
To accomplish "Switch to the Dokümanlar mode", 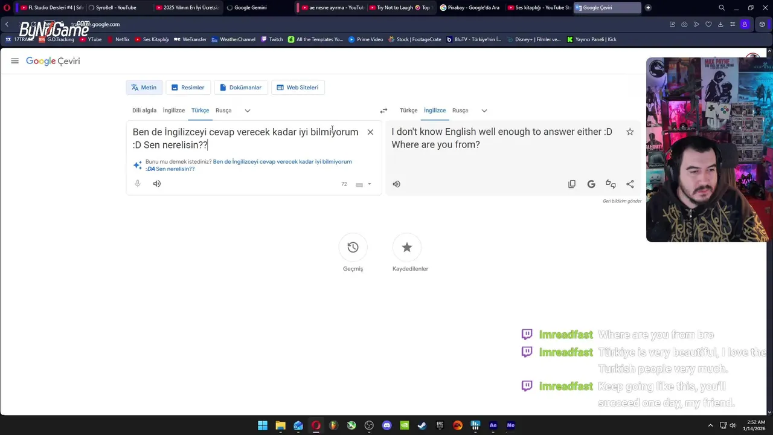I will (240, 88).
